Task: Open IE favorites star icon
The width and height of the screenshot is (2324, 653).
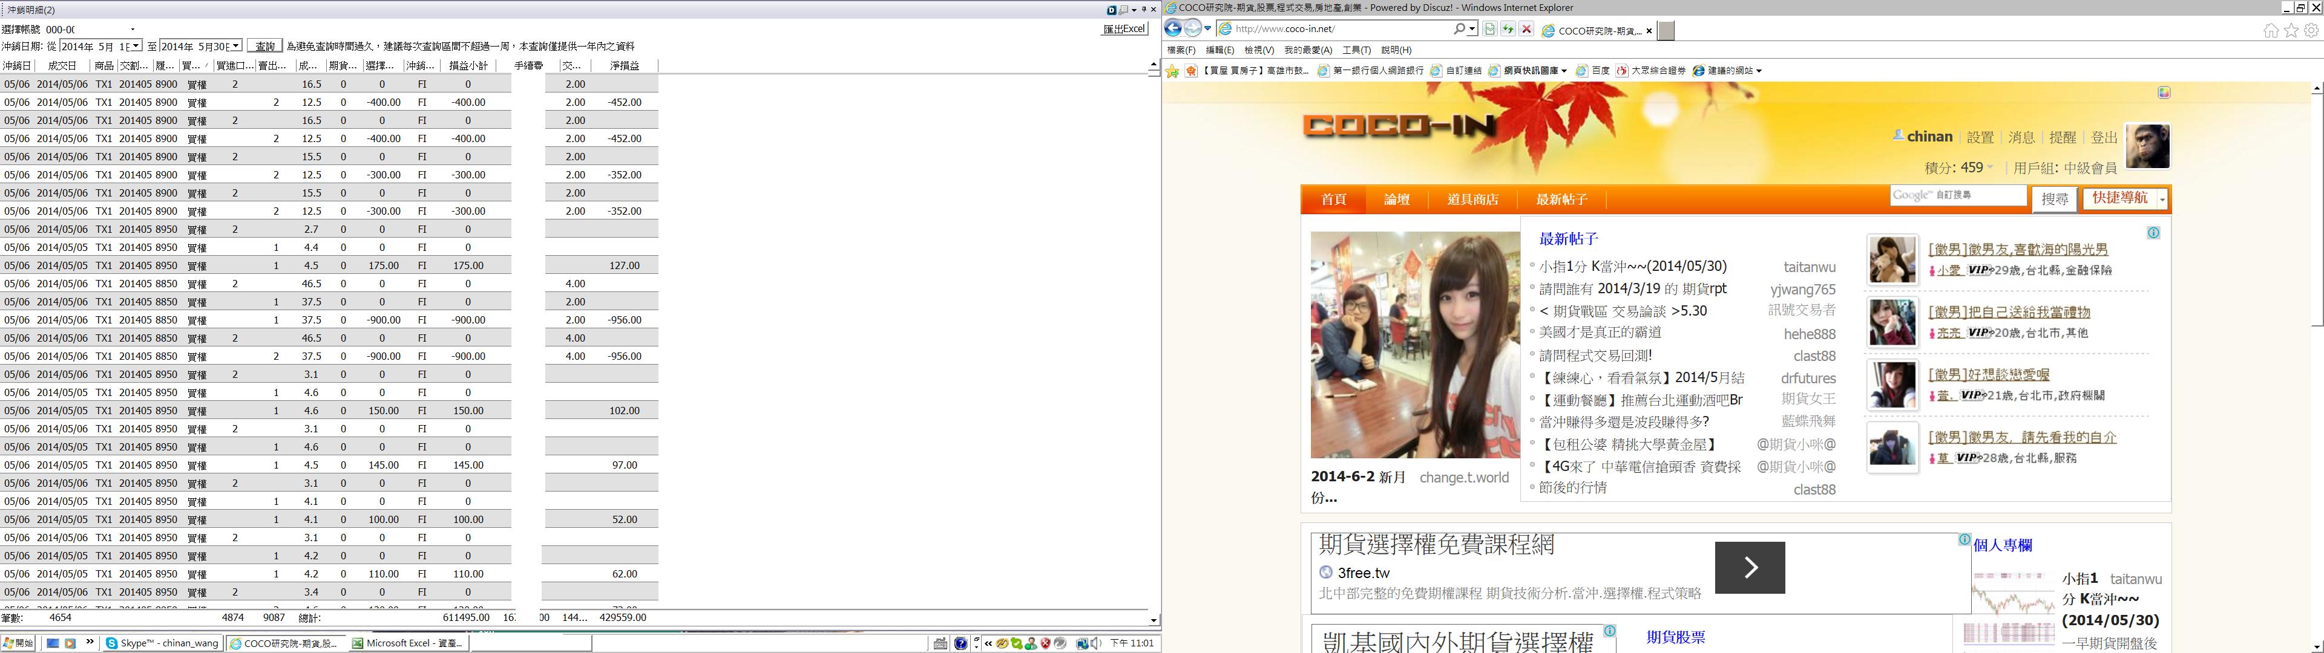Action: click(2291, 31)
